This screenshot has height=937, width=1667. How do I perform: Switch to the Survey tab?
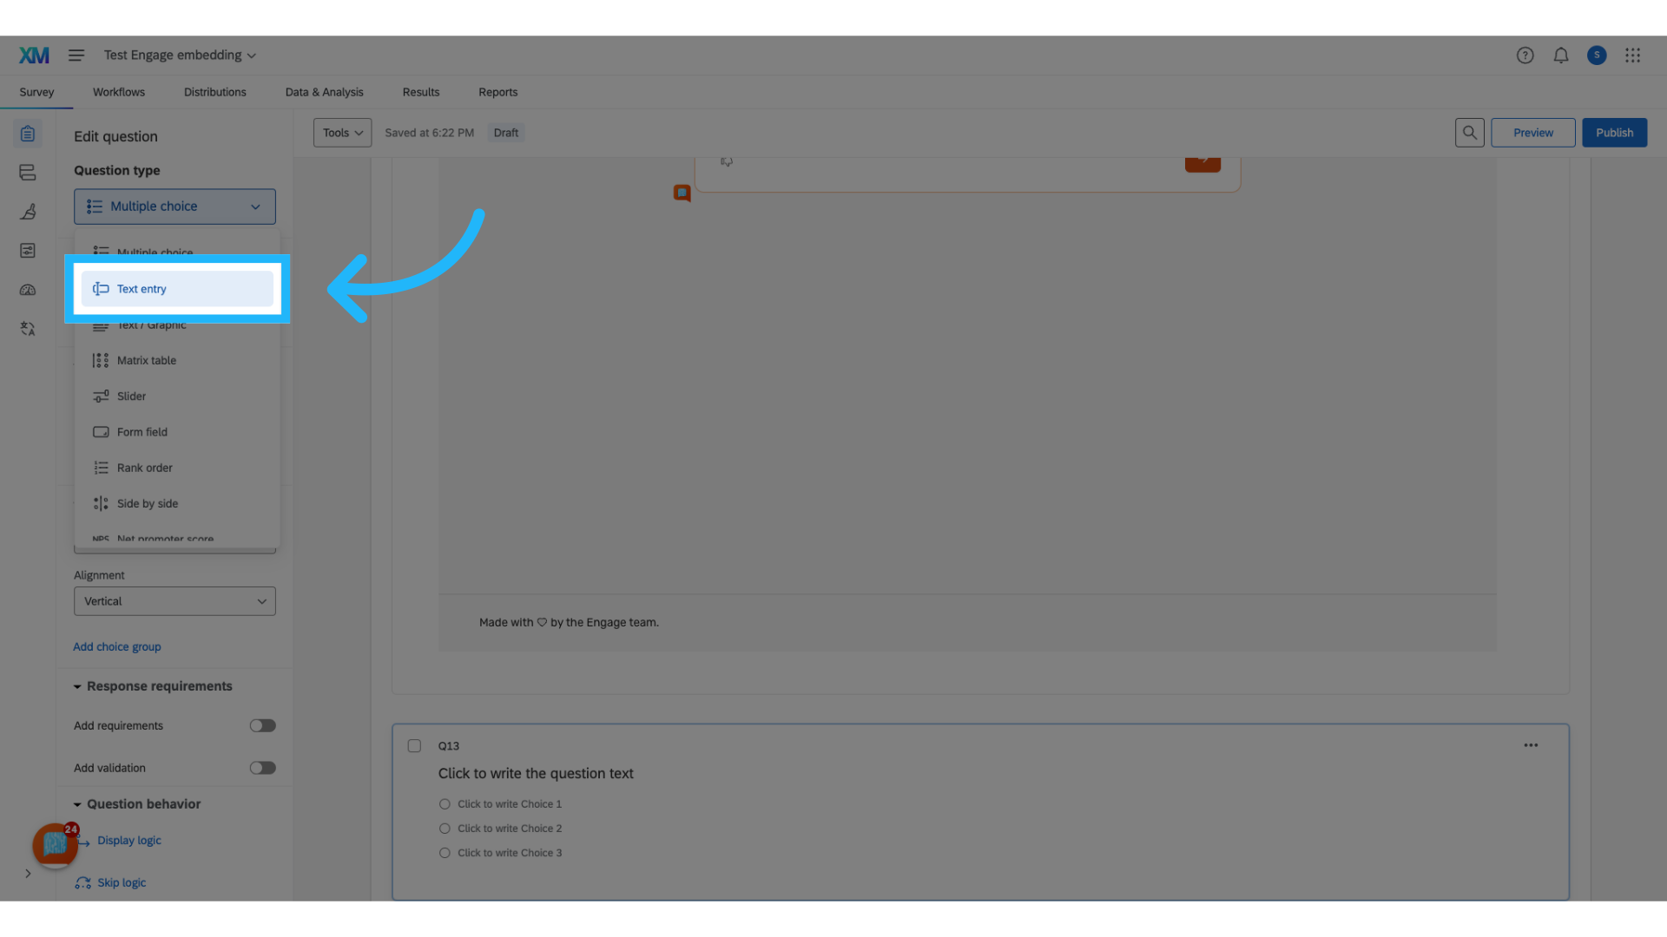(36, 92)
